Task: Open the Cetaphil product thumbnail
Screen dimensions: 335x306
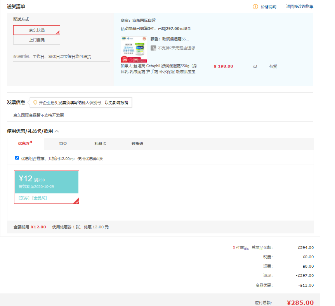Action: (x=134, y=49)
